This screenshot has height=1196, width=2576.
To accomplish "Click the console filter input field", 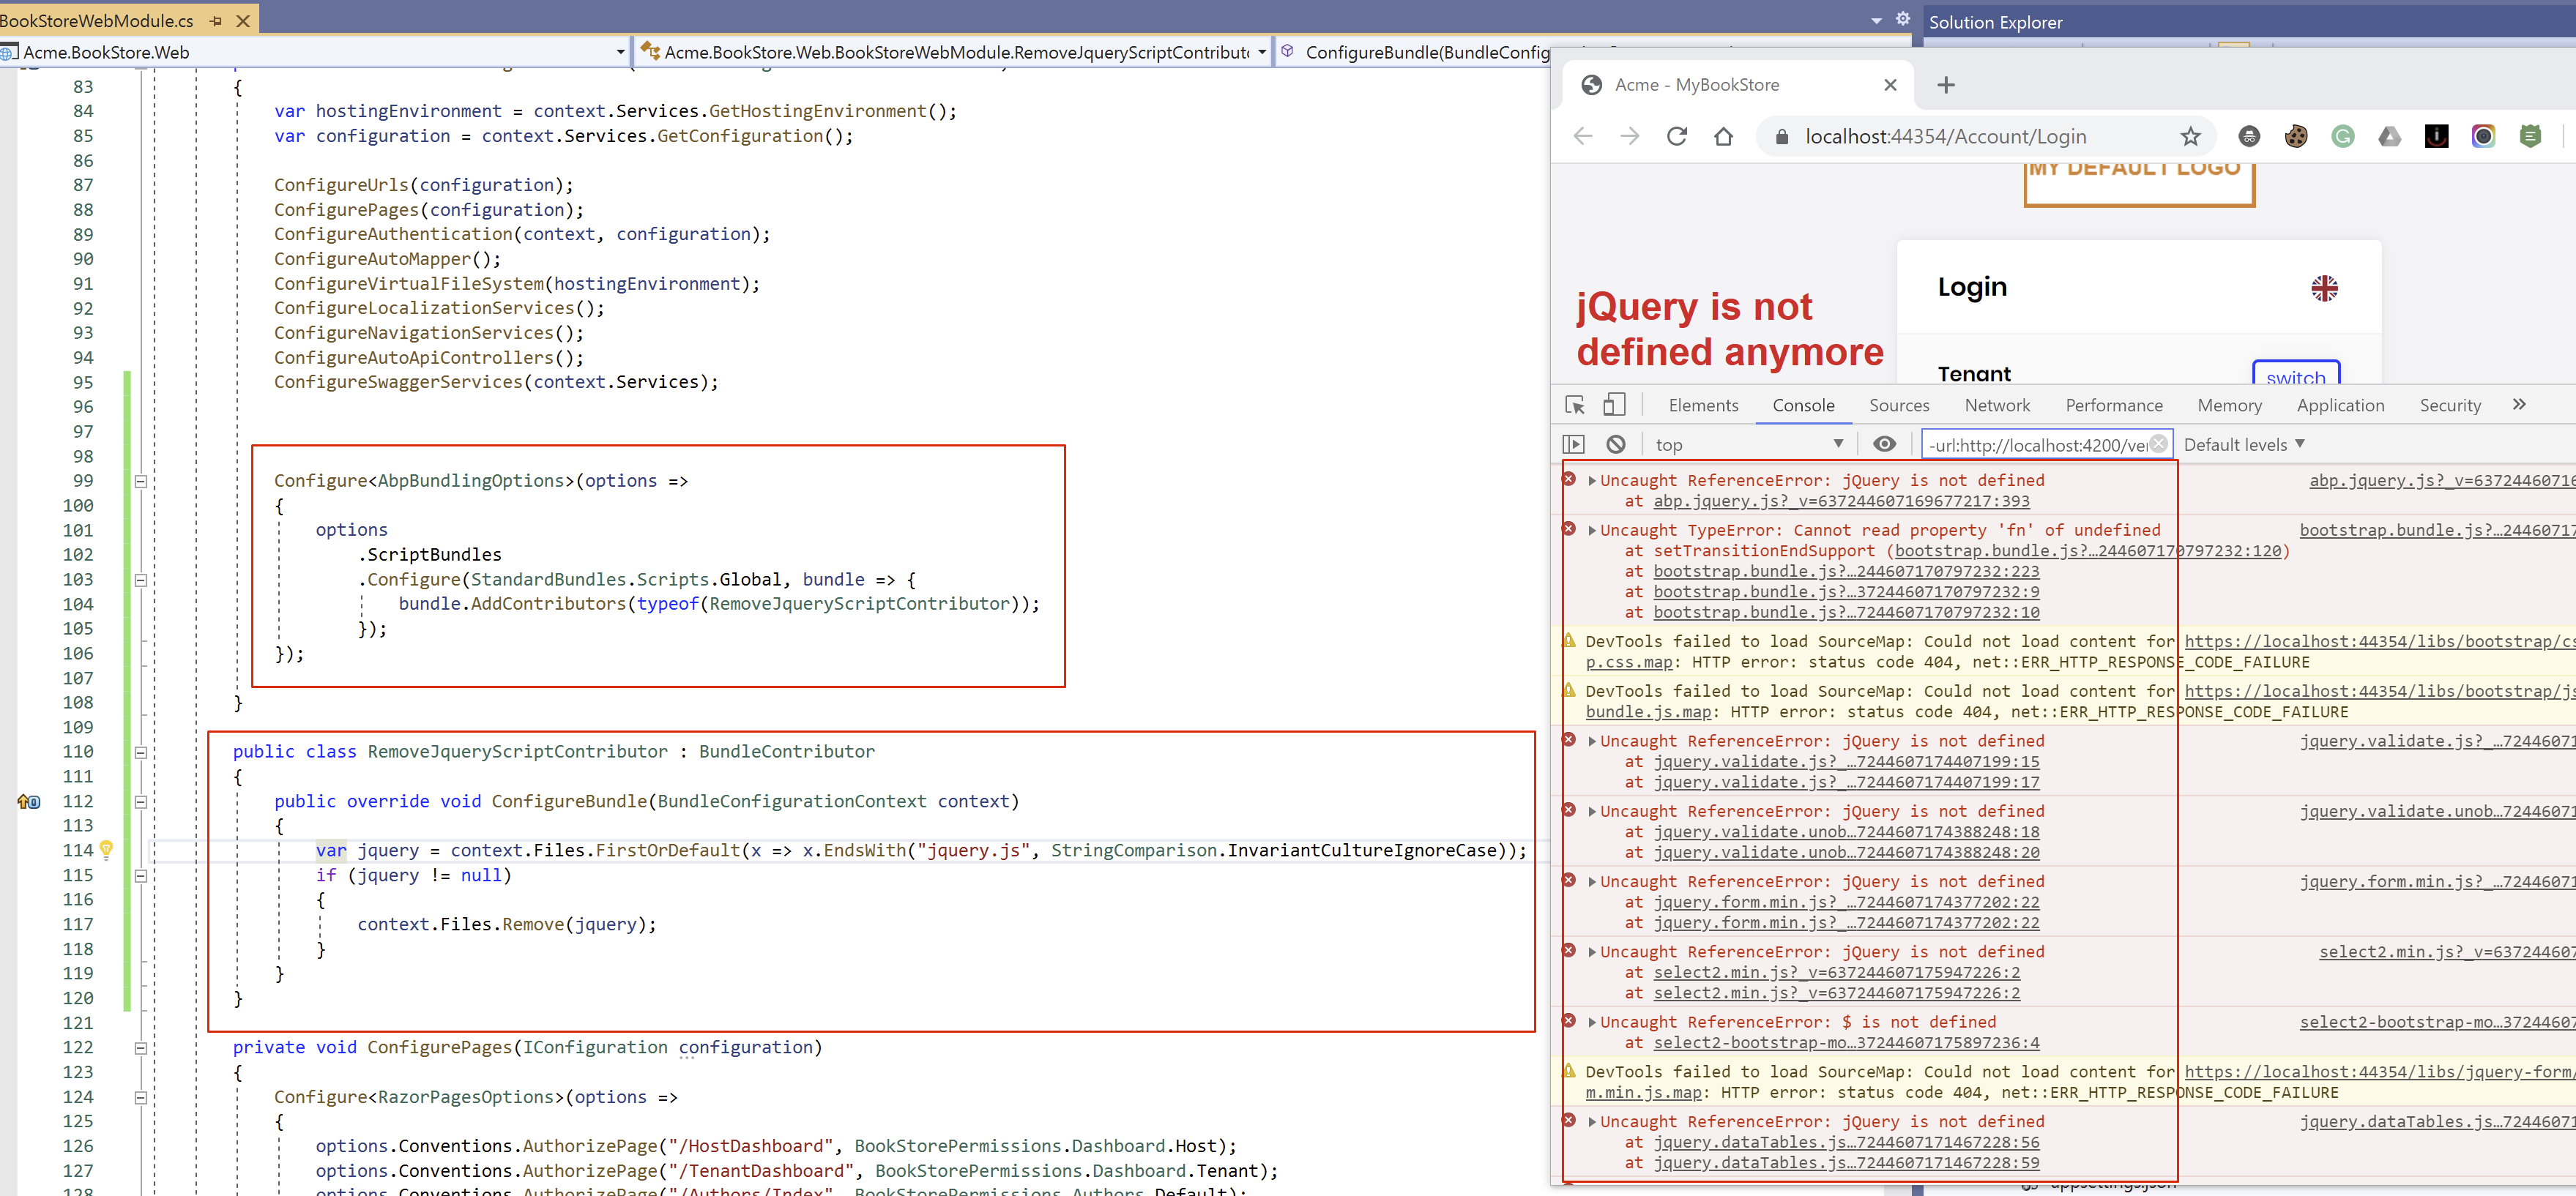I will tap(2035, 445).
